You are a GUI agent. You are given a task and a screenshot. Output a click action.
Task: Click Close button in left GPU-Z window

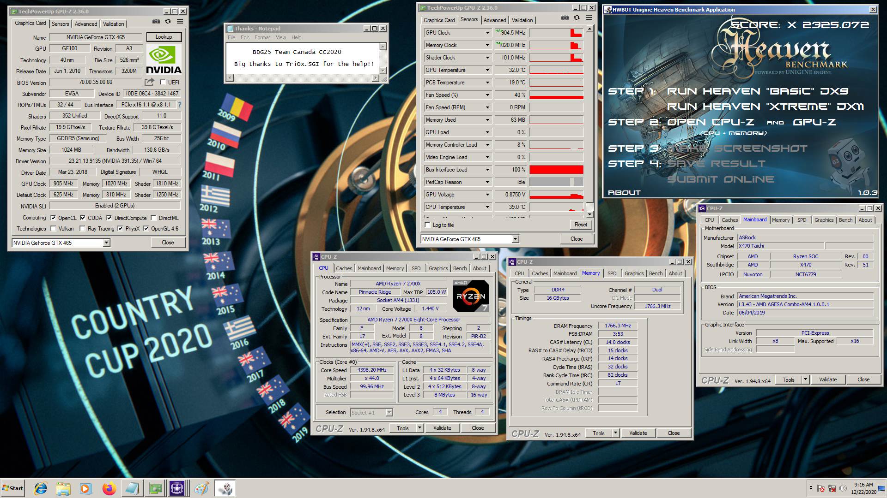tap(168, 243)
